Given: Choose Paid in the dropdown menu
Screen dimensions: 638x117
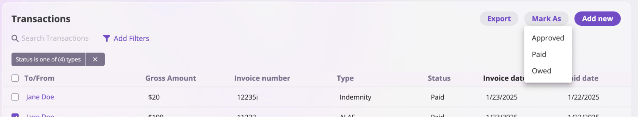Looking at the screenshot, I should tap(539, 54).
